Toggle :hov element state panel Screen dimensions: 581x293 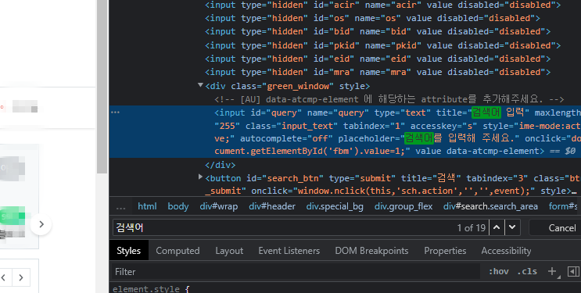tap(498, 272)
